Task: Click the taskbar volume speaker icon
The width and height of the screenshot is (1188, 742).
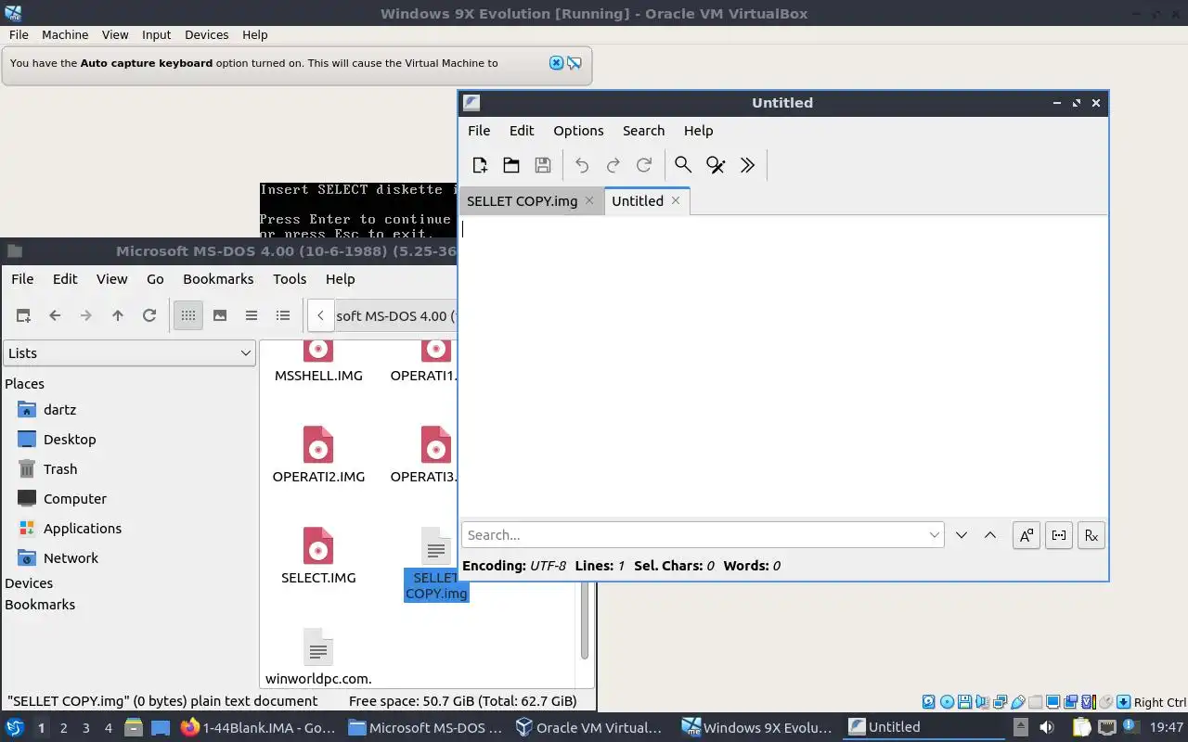Action: point(1047,727)
